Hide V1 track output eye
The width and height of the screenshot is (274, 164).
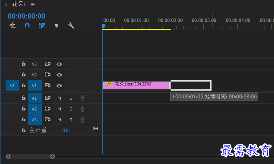(x=59, y=86)
